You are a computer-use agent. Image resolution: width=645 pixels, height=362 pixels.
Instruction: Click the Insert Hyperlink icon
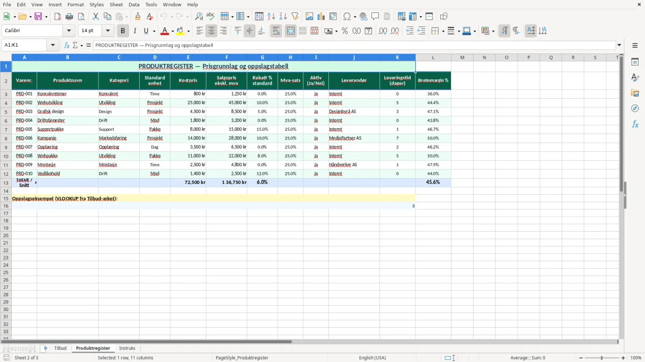pos(364,17)
